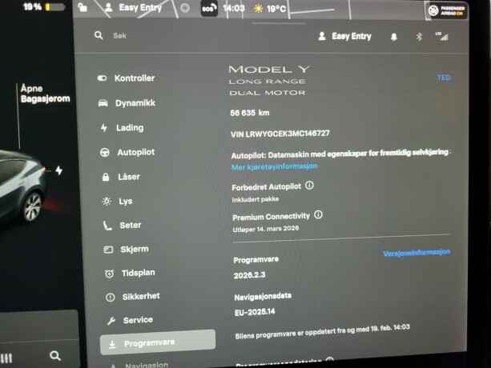Screen dimensions: 491x368
Task: Open the Kontroller settings menu
Action: tap(133, 78)
